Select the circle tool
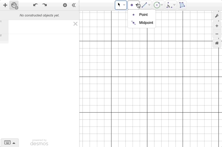222x147 pixels. [x=157, y=5]
